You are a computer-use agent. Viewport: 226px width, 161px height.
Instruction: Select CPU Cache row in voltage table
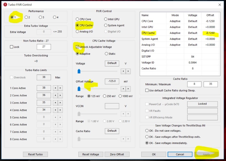coord(180,33)
